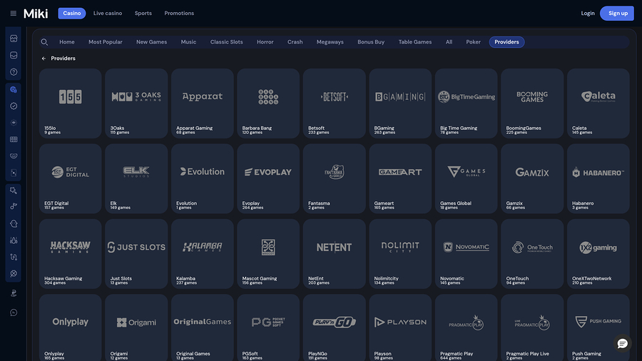The height and width of the screenshot is (361, 642).
Task: Click the hand holding coin sidebar icon
Action: [14, 293]
